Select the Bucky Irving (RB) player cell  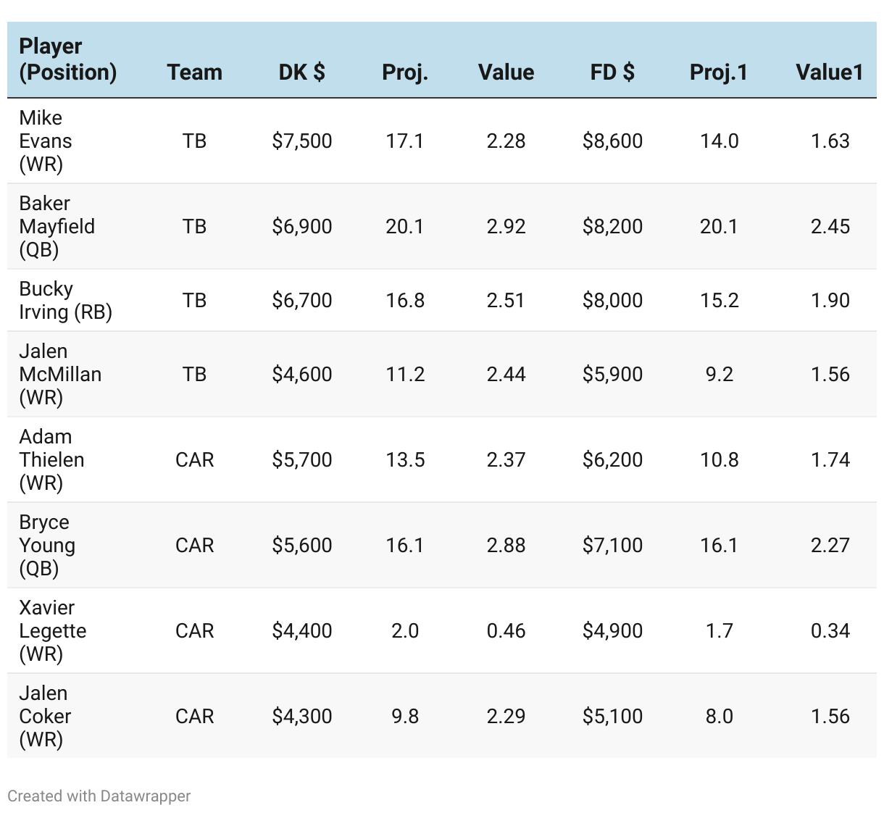[65, 300]
